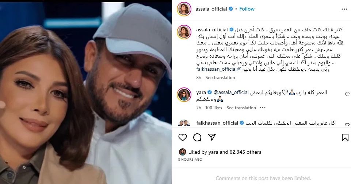See translation of yara's comment

point(241,107)
